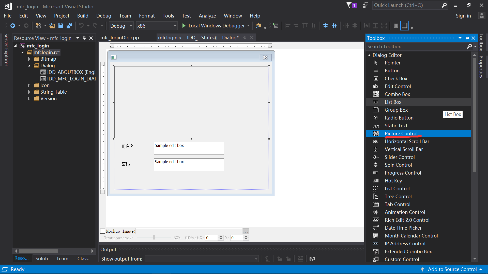
Task: Click the Open File toolbar icon
Action: pyautogui.click(x=52, y=26)
